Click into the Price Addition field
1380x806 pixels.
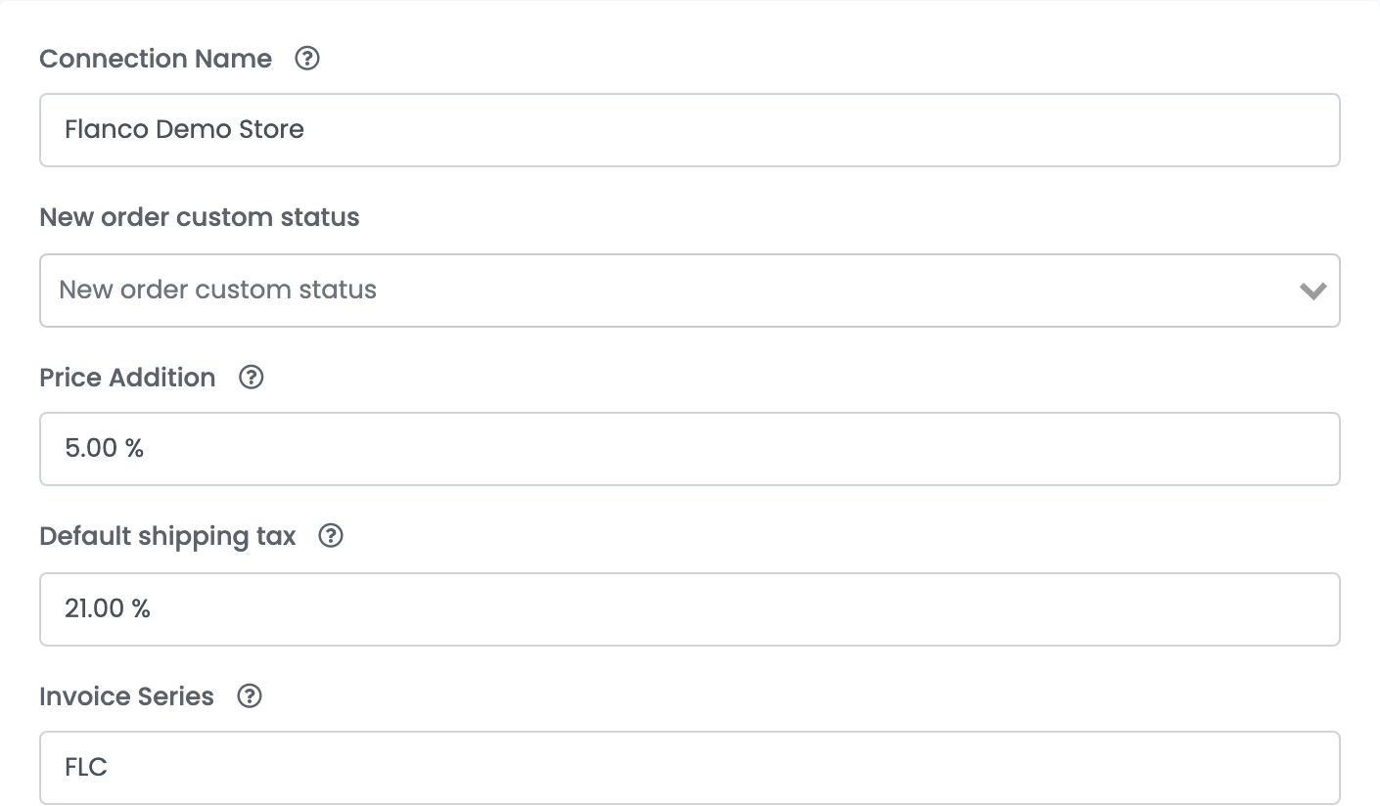click(689, 449)
